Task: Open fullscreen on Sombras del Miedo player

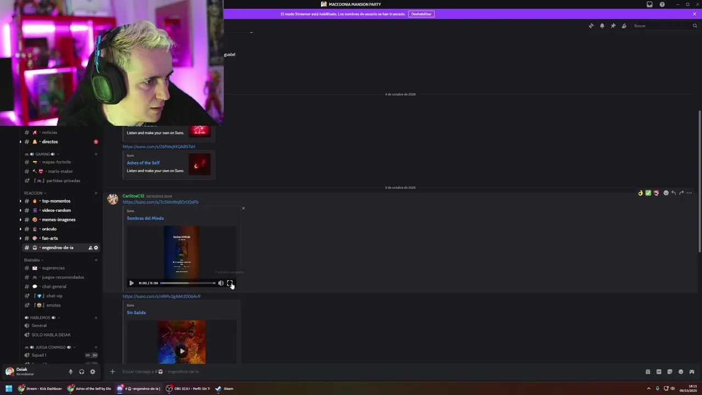Action: pos(230,283)
